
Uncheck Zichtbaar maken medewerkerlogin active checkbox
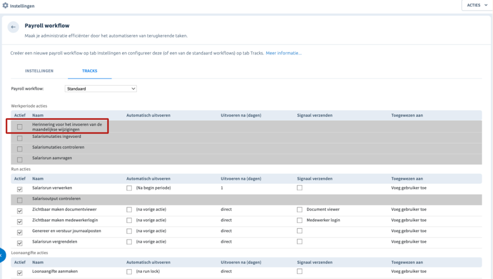pyautogui.click(x=20, y=222)
